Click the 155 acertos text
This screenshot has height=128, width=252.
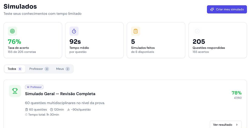(201, 52)
